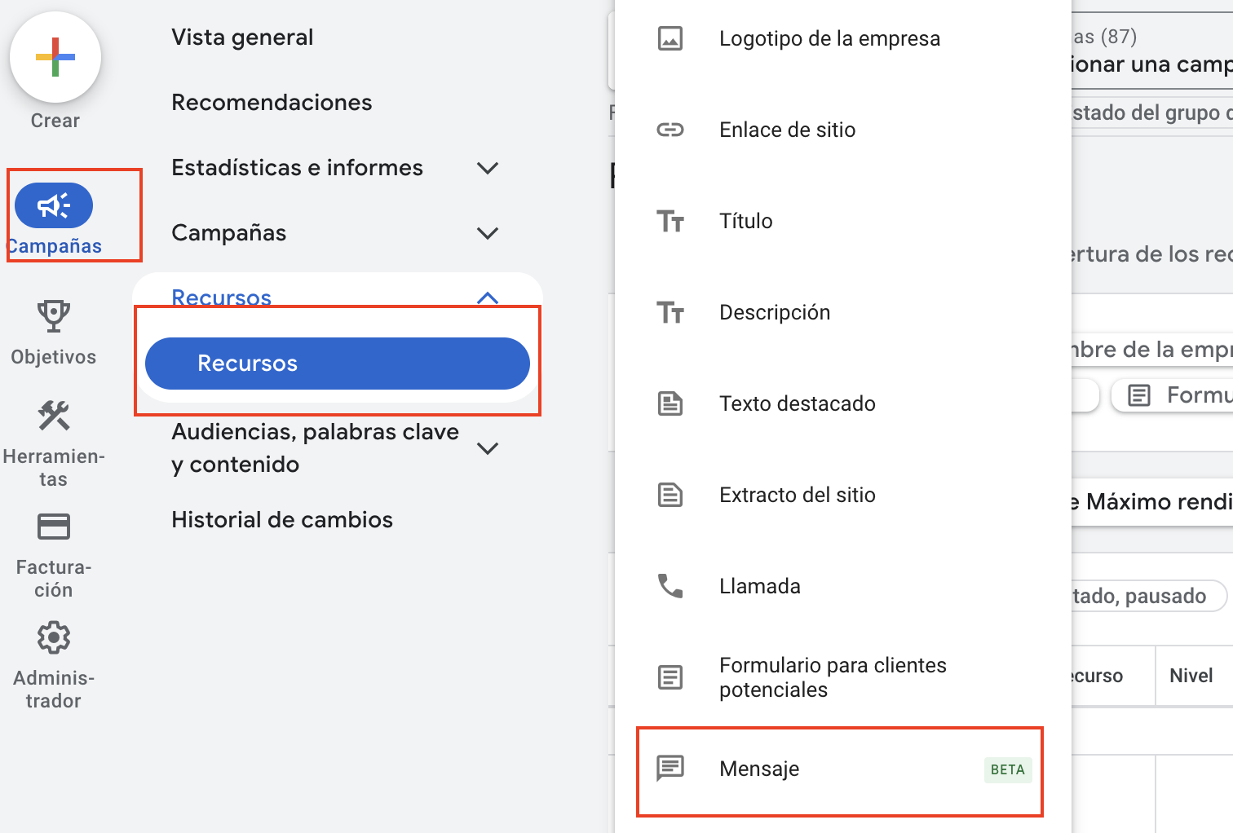Click the Formulario para clientes potenciales icon

click(x=670, y=677)
